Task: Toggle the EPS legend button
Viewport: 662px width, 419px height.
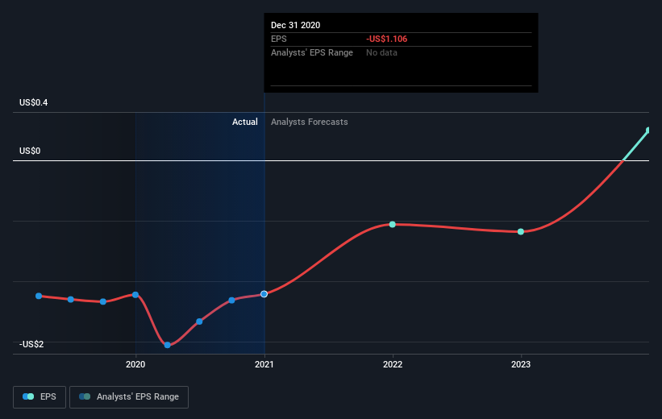Action: coord(40,396)
